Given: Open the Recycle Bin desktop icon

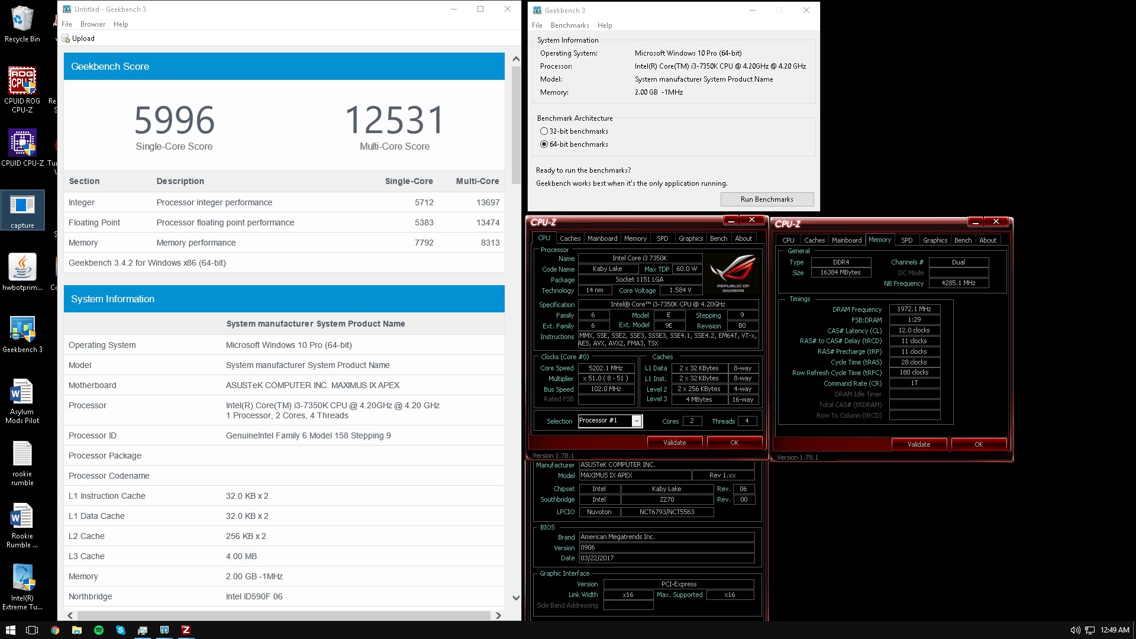Looking at the screenshot, I should click(22, 24).
